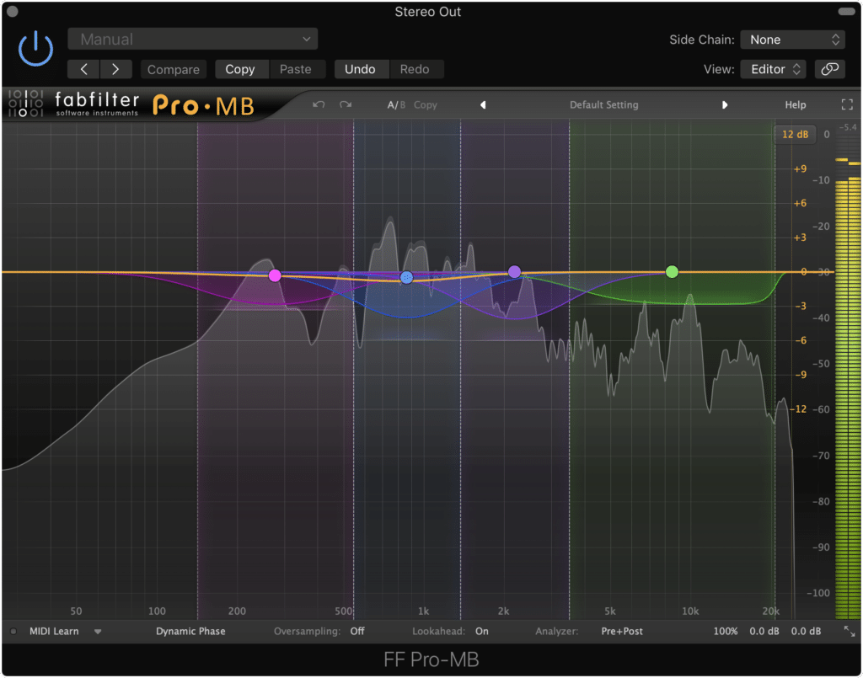Select the pink band handle
The height and width of the screenshot is (678, 863).
coord(275,275)
